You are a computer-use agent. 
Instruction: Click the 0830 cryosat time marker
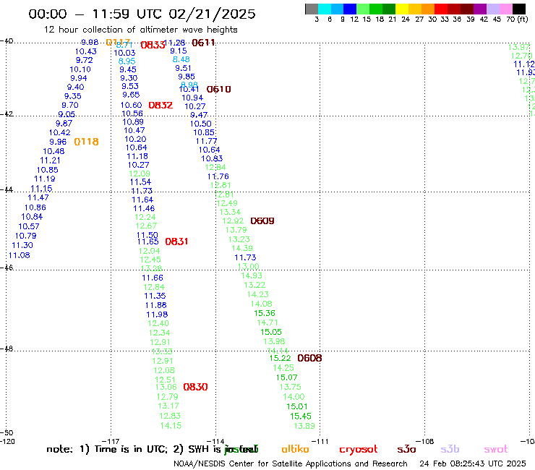pyautogui.click(x=195, y=387)
